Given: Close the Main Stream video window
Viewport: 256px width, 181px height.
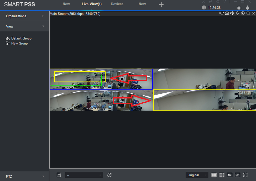Looking at the screenshot, I should coord(253,13).
